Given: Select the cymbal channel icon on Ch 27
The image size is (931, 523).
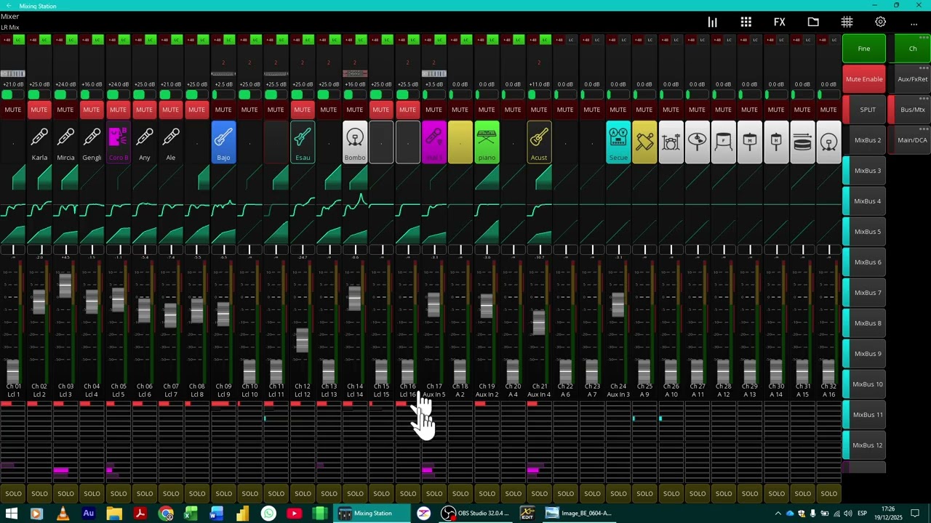Looking at the screenshot, I should tap(697, 142).
